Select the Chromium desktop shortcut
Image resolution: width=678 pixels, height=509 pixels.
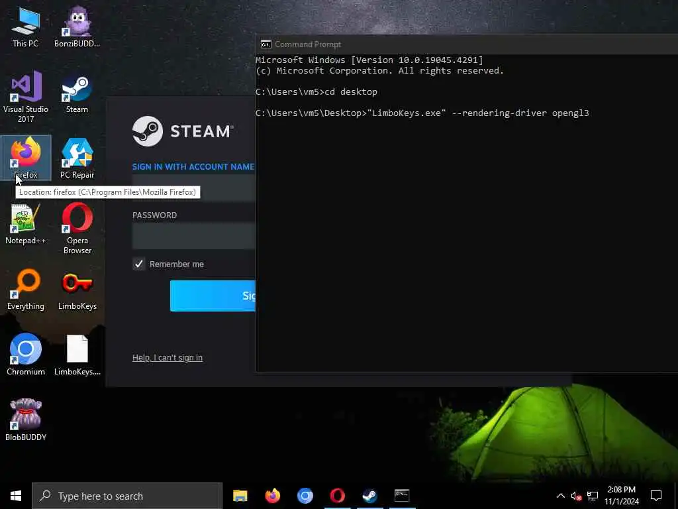tap(26, 355)
